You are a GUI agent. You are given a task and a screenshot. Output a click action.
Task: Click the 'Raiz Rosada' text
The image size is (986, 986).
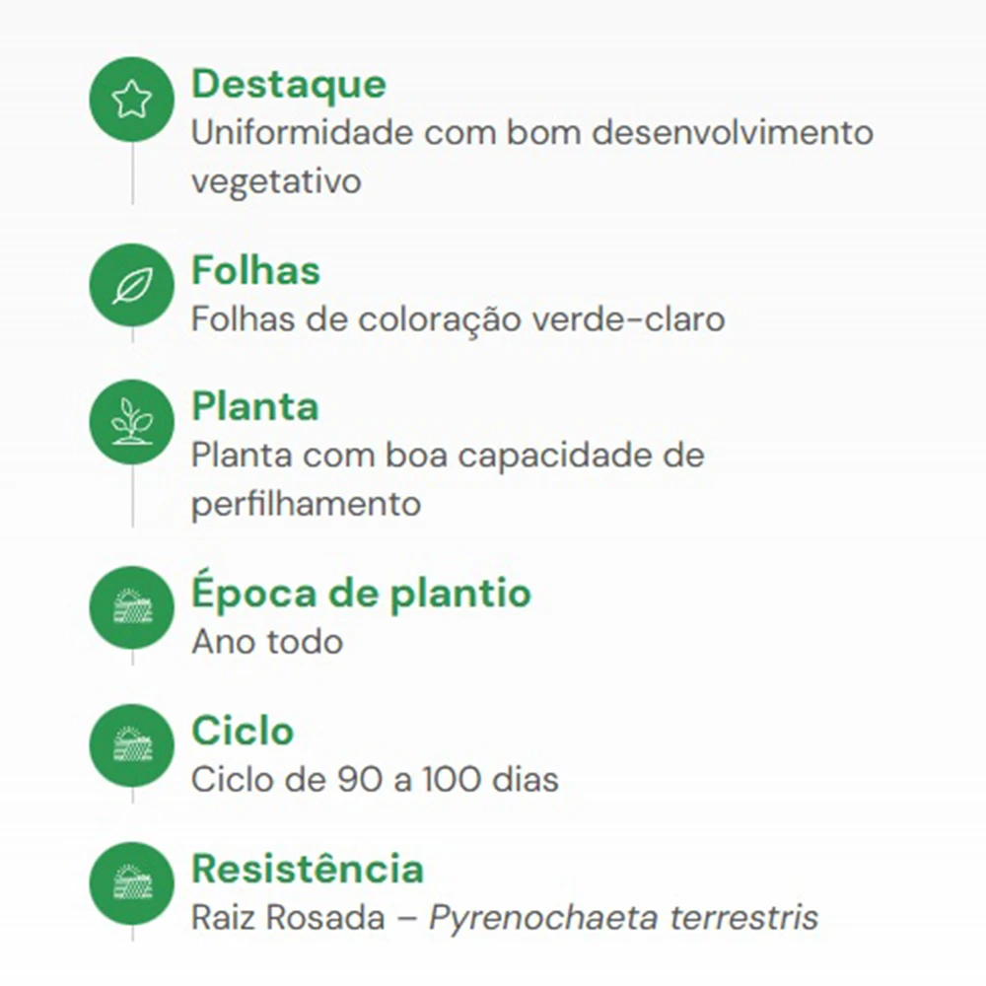(288, 918)
